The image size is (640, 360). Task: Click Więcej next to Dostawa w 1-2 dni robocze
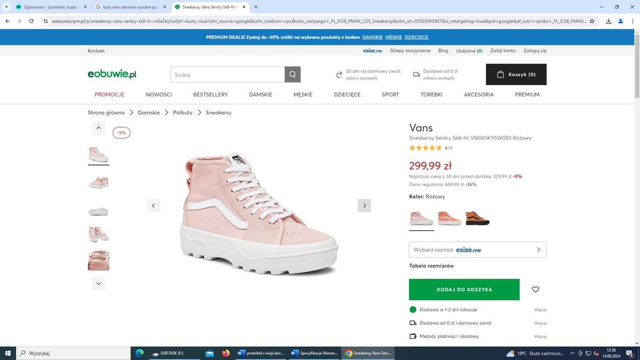[540, 310]
